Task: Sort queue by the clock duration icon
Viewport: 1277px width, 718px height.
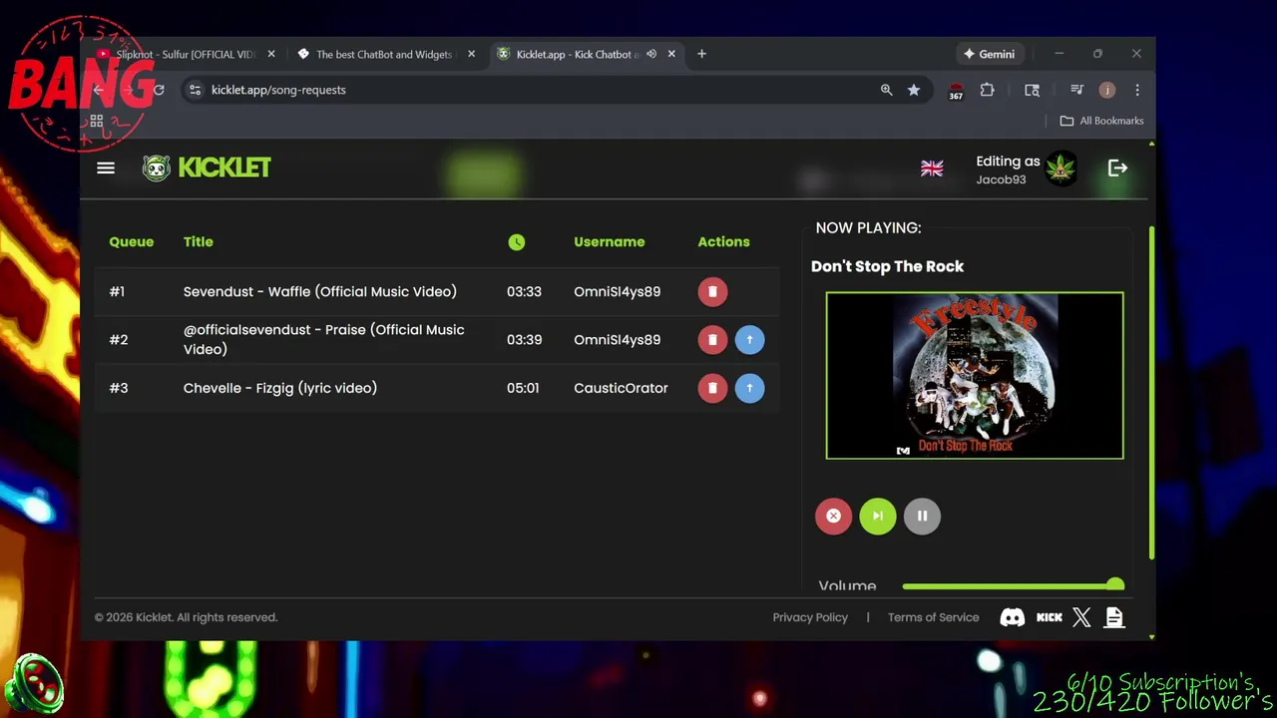Action: 516,242
